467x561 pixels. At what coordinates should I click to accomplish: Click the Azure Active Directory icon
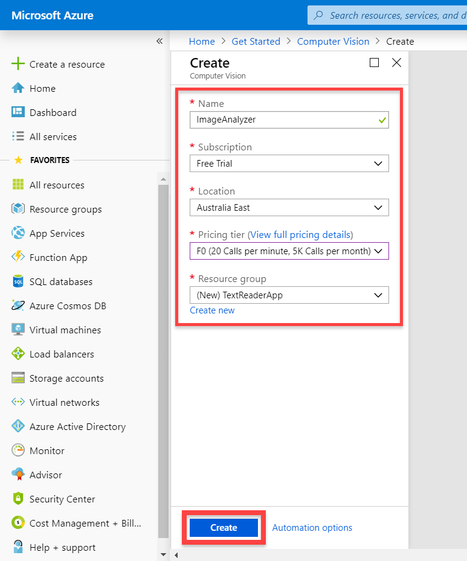18,426
